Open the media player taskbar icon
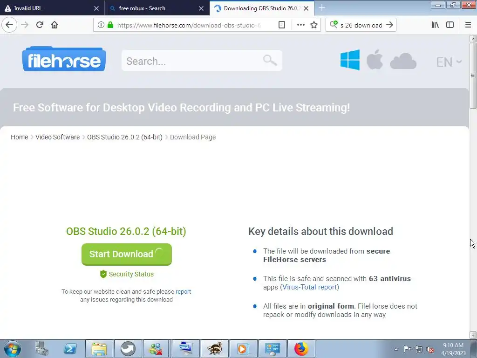This screenshot has height=358, width=477. coord(243,349)
